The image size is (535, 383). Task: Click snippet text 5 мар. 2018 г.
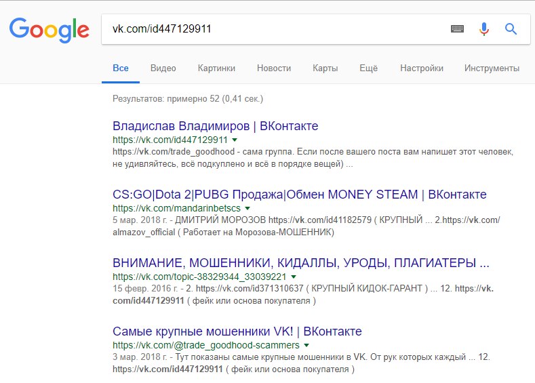[x=140, y=220]
